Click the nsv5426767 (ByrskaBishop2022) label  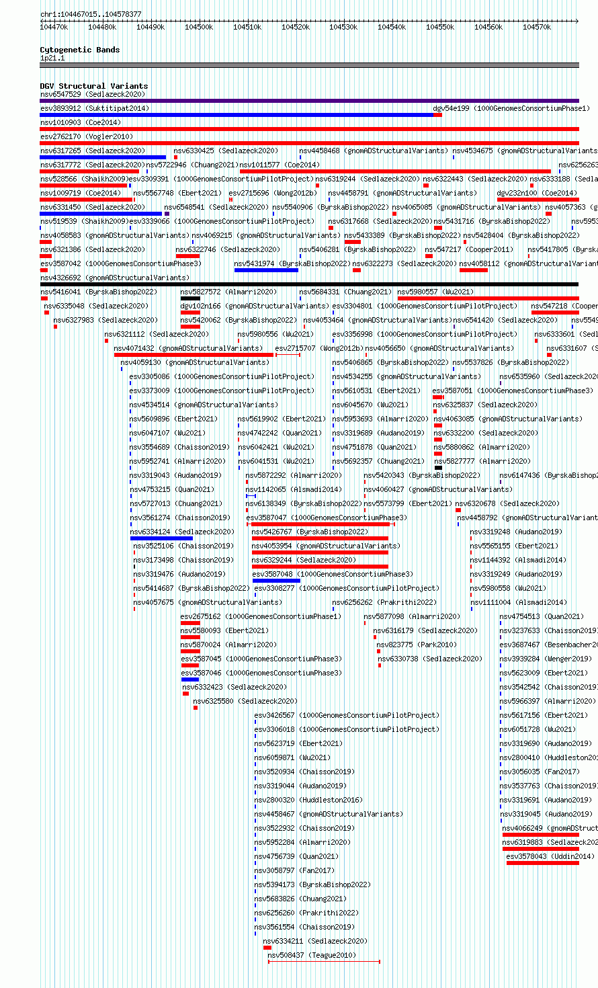pos(310,532)
